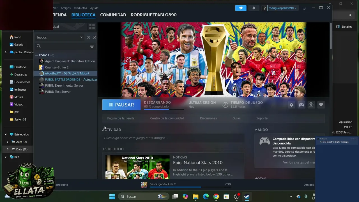This screenshot has height=202, width=359.
Task: Open Guías link
Action: (236, 118)
